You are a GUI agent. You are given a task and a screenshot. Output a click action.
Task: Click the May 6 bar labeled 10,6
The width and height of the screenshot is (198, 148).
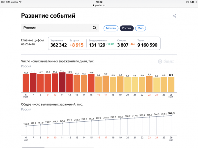(26, 83)
